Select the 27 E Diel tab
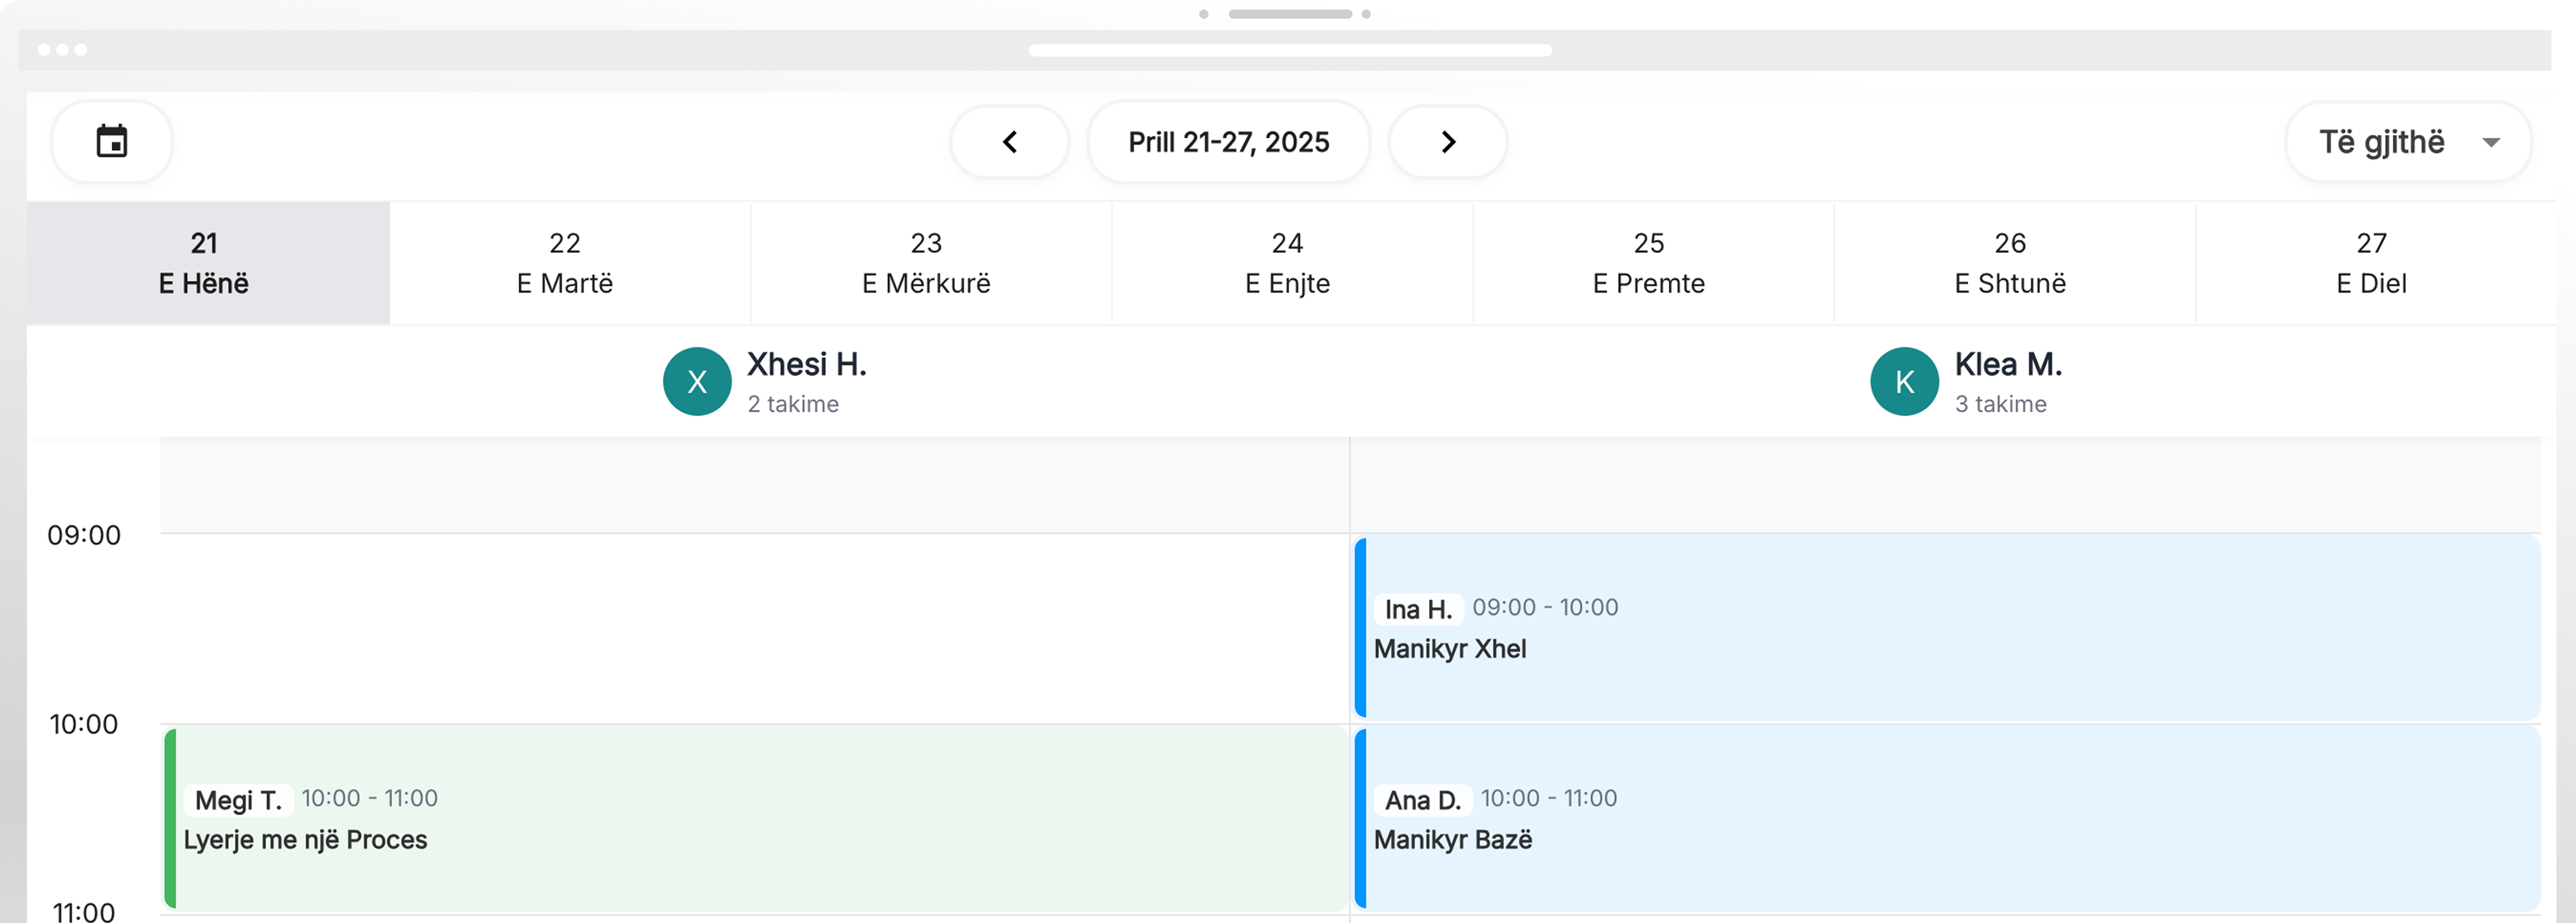 pyautogui.click(x=2371, y=264)
